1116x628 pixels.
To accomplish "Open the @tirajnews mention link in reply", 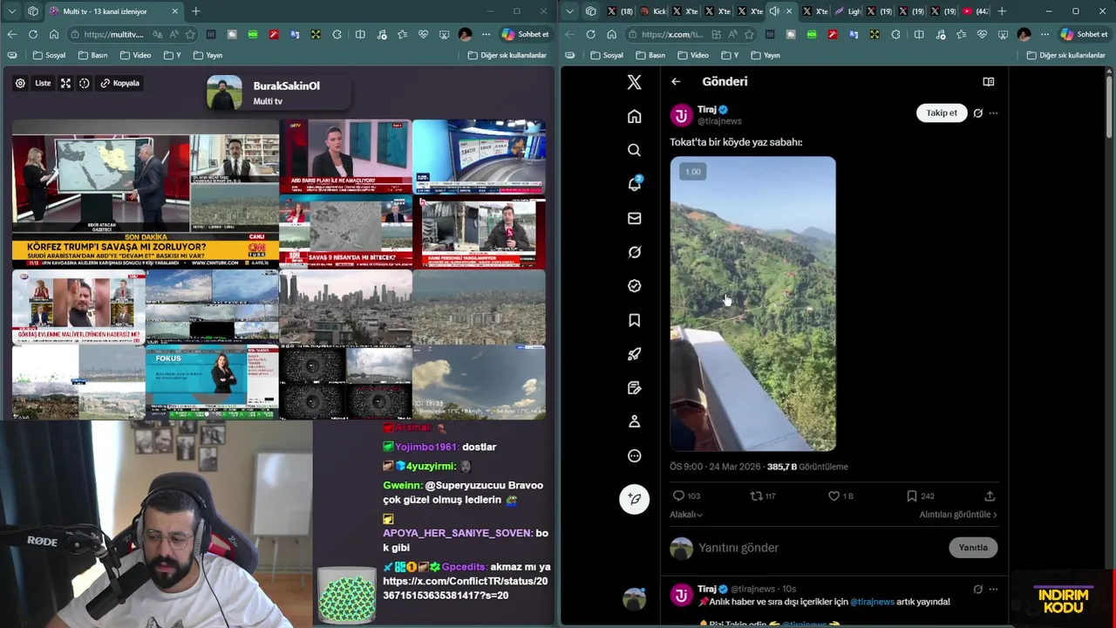I will [x=872, y=602].
